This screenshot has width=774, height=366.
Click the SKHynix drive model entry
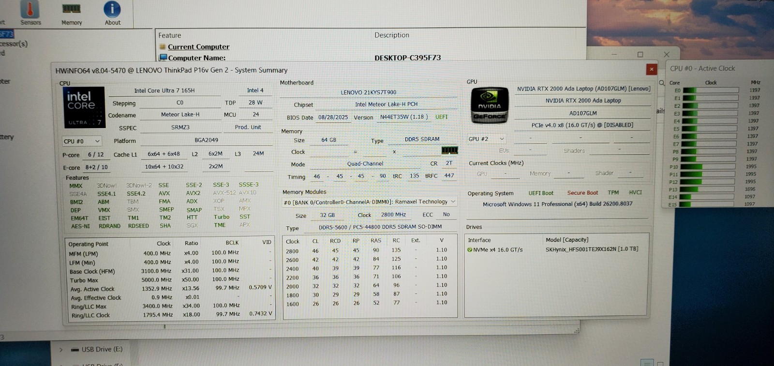click(592, 249)
